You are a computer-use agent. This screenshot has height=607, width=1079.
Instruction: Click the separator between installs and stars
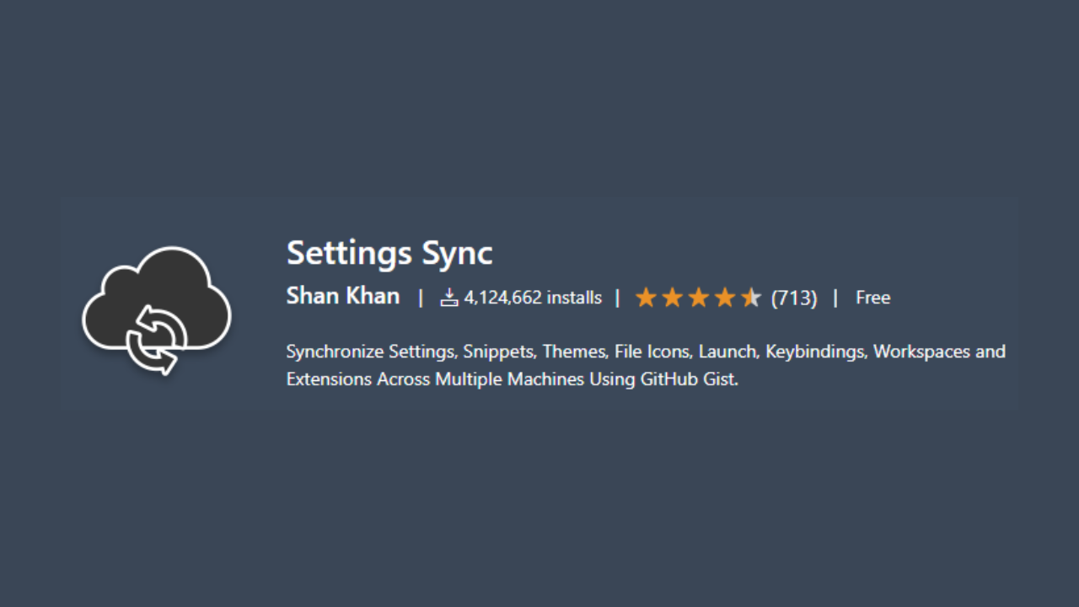(617, 298)
